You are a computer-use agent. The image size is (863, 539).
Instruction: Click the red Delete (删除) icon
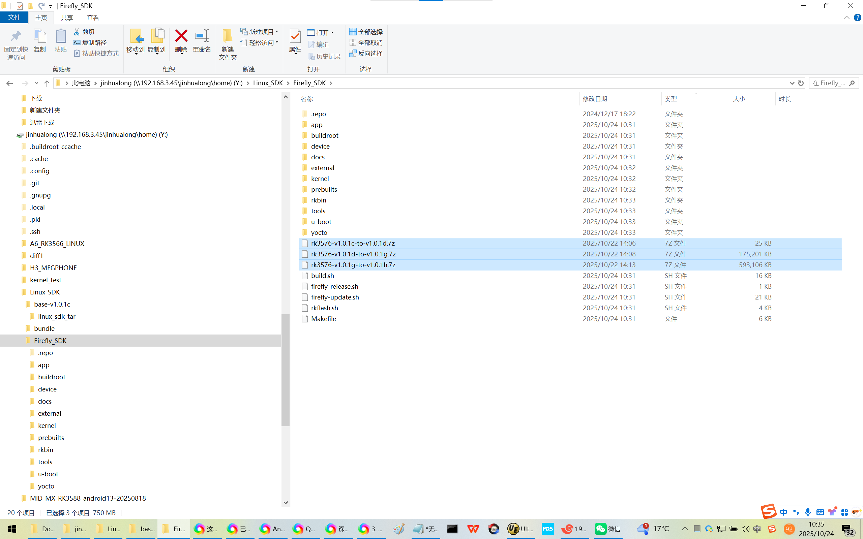[181, 36]
